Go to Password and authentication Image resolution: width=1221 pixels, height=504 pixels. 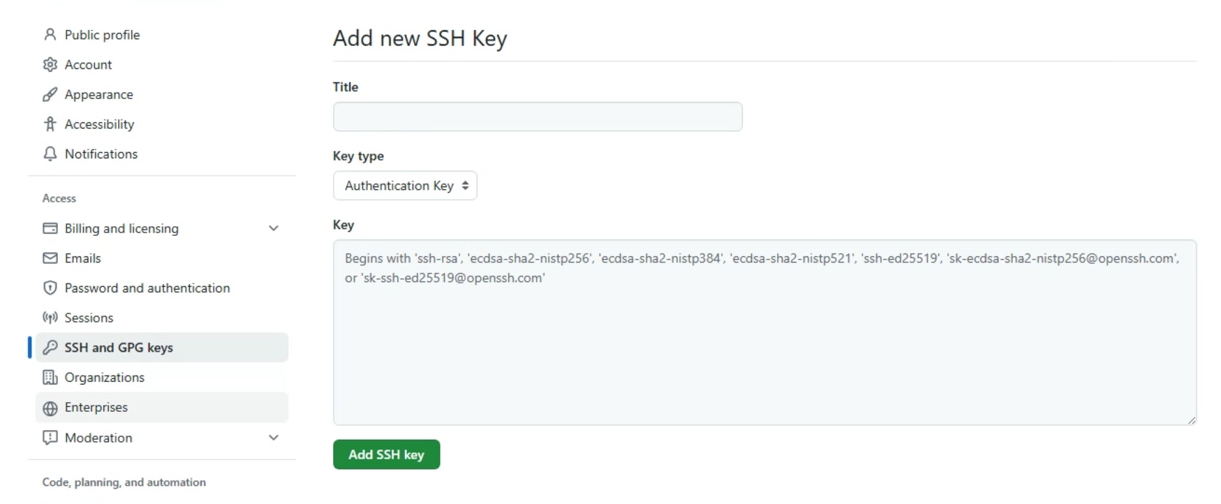(147, 288)
